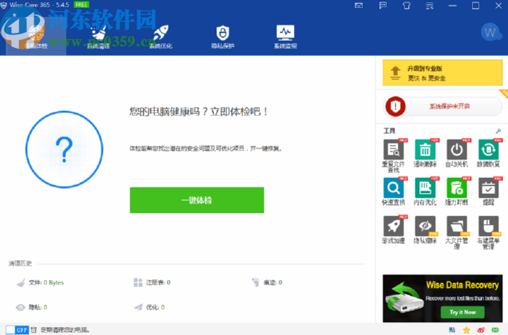Open the 大文件管理 big files manager tool
This screenshot has height=335, width=508.
click(x=457, y=232)
